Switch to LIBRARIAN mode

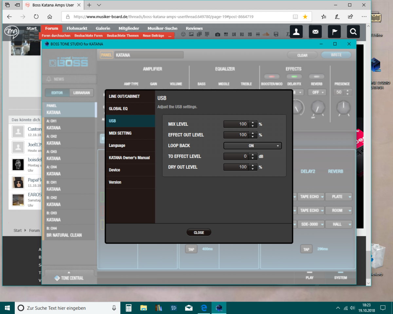tap(82, 93)
